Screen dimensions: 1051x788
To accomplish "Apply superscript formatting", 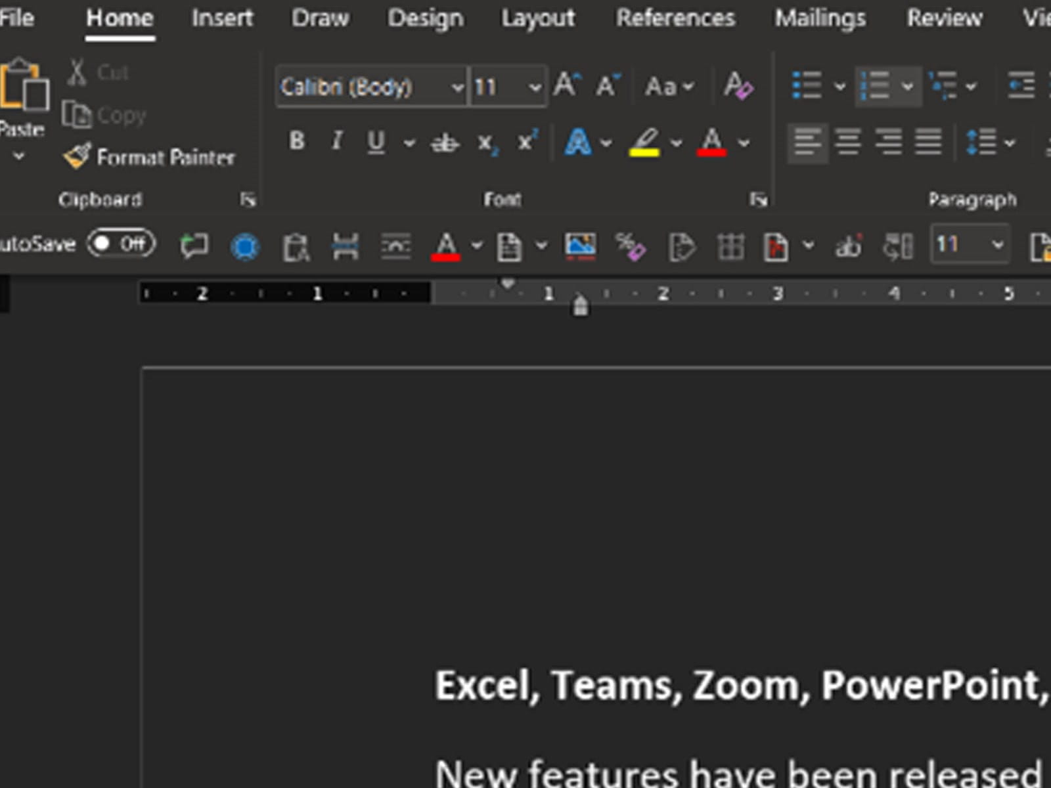I will coord(527,142).
